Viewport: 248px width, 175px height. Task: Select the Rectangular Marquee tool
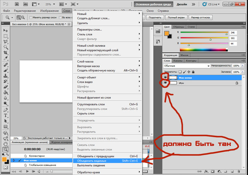[x=6, y=36]
